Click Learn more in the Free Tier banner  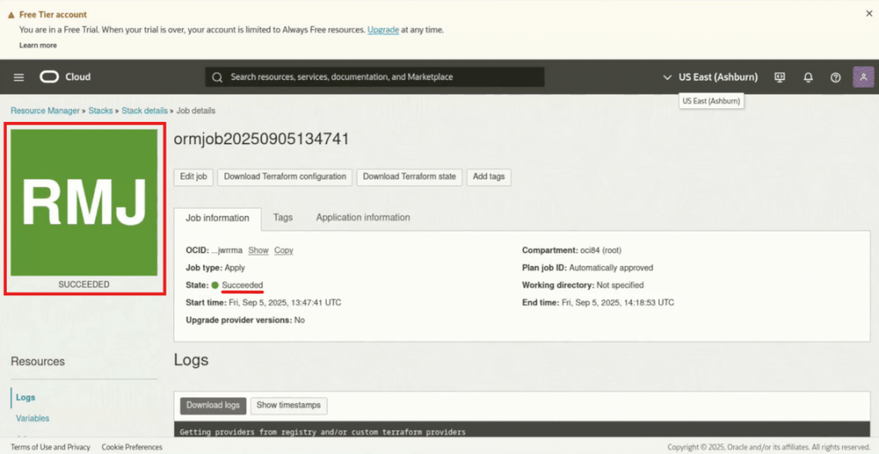[38, 45]
